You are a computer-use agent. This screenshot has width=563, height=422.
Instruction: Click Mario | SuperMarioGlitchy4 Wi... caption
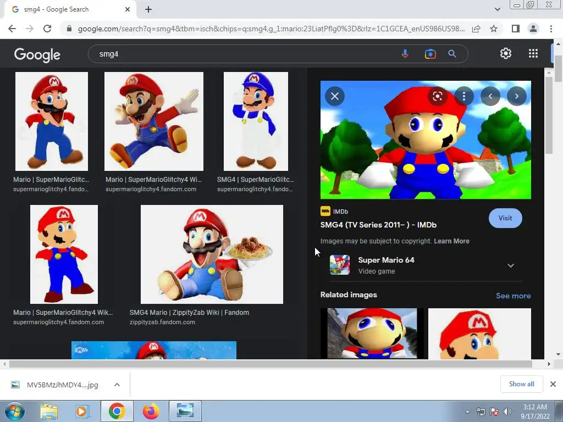(x=154, y=180)
